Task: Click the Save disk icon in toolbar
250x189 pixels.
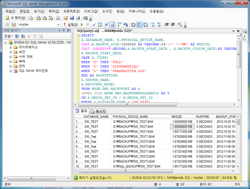Action: click(x=72, y=18)
